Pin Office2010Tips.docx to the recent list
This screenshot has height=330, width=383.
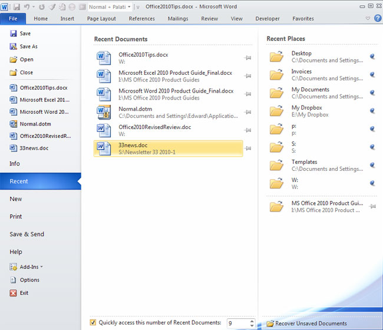(x=248, y=58)
